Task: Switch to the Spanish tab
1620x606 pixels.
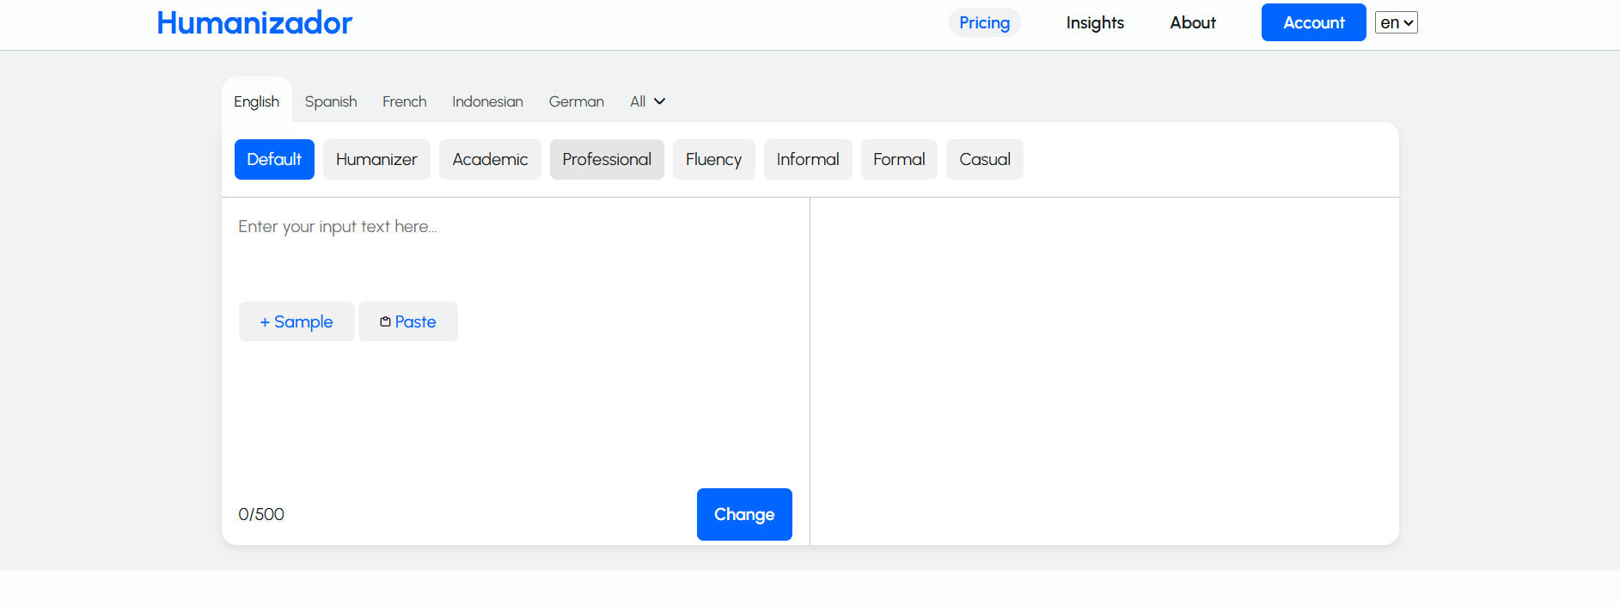Action: [x=331, y=101]
